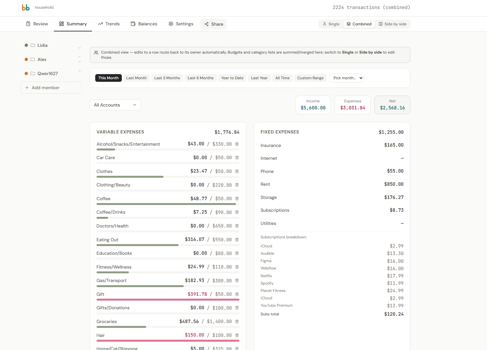This screenshot has width=487, height=350.
Task: Open the Summary tab
Action: [x=73, y=24]
